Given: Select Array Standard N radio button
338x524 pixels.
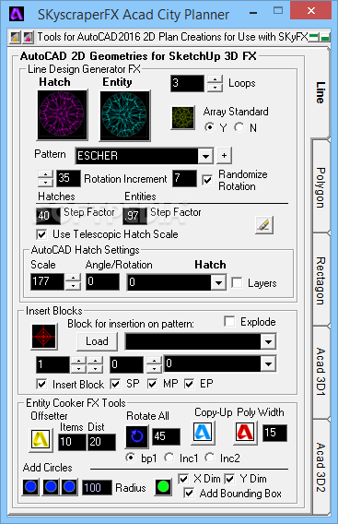Looking at the screenshot, I should click(x=239, y=127).
